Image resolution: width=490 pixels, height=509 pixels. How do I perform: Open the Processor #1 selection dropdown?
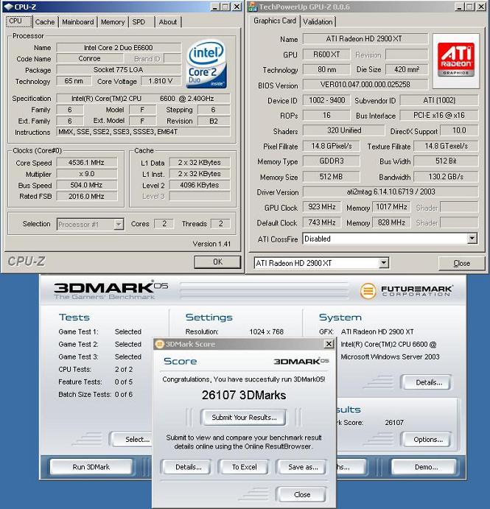point(119,224)
